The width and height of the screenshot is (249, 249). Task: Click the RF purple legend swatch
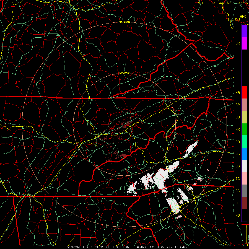tap(244, 31)
